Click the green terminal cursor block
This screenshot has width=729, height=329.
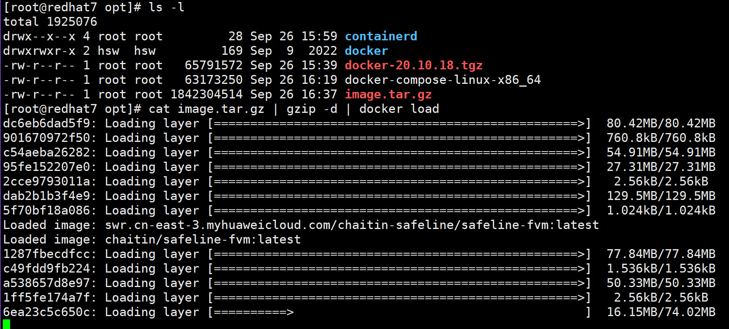point(6,324)
